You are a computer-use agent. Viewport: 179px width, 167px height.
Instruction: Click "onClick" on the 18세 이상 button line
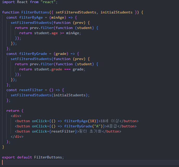(x=39, y=121)
